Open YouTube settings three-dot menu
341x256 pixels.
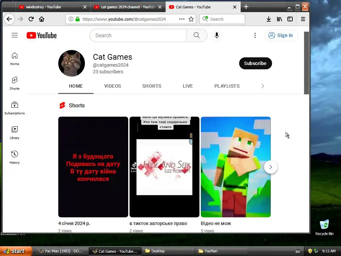(x=255, y=35)
